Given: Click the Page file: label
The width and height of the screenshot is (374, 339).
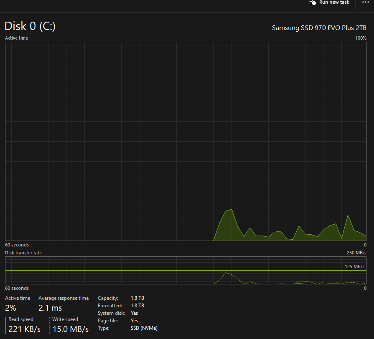Looking at the screenshot, I should (108, 321).
